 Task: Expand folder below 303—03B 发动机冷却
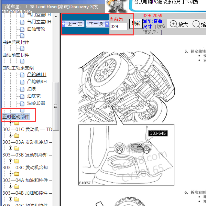[11, 161]
